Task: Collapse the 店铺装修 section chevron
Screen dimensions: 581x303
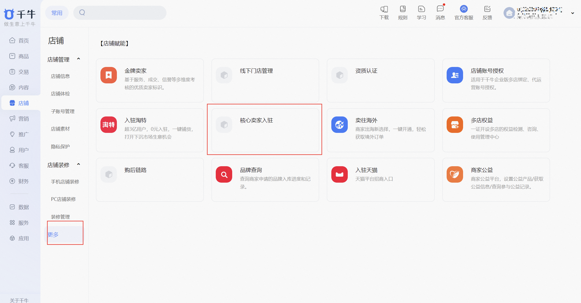Action: (x=79, y=164)
